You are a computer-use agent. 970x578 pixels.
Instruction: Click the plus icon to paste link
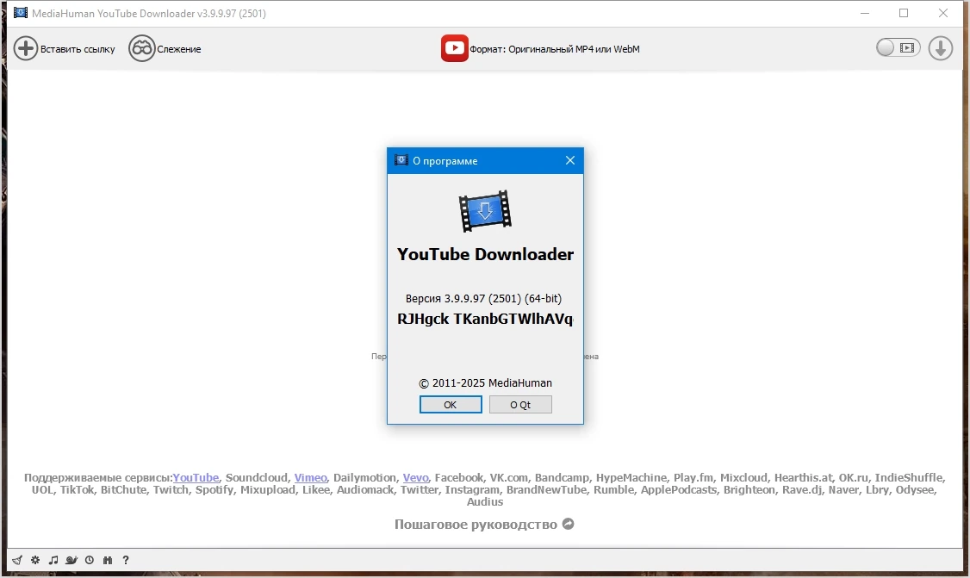(x=26, y=48)
